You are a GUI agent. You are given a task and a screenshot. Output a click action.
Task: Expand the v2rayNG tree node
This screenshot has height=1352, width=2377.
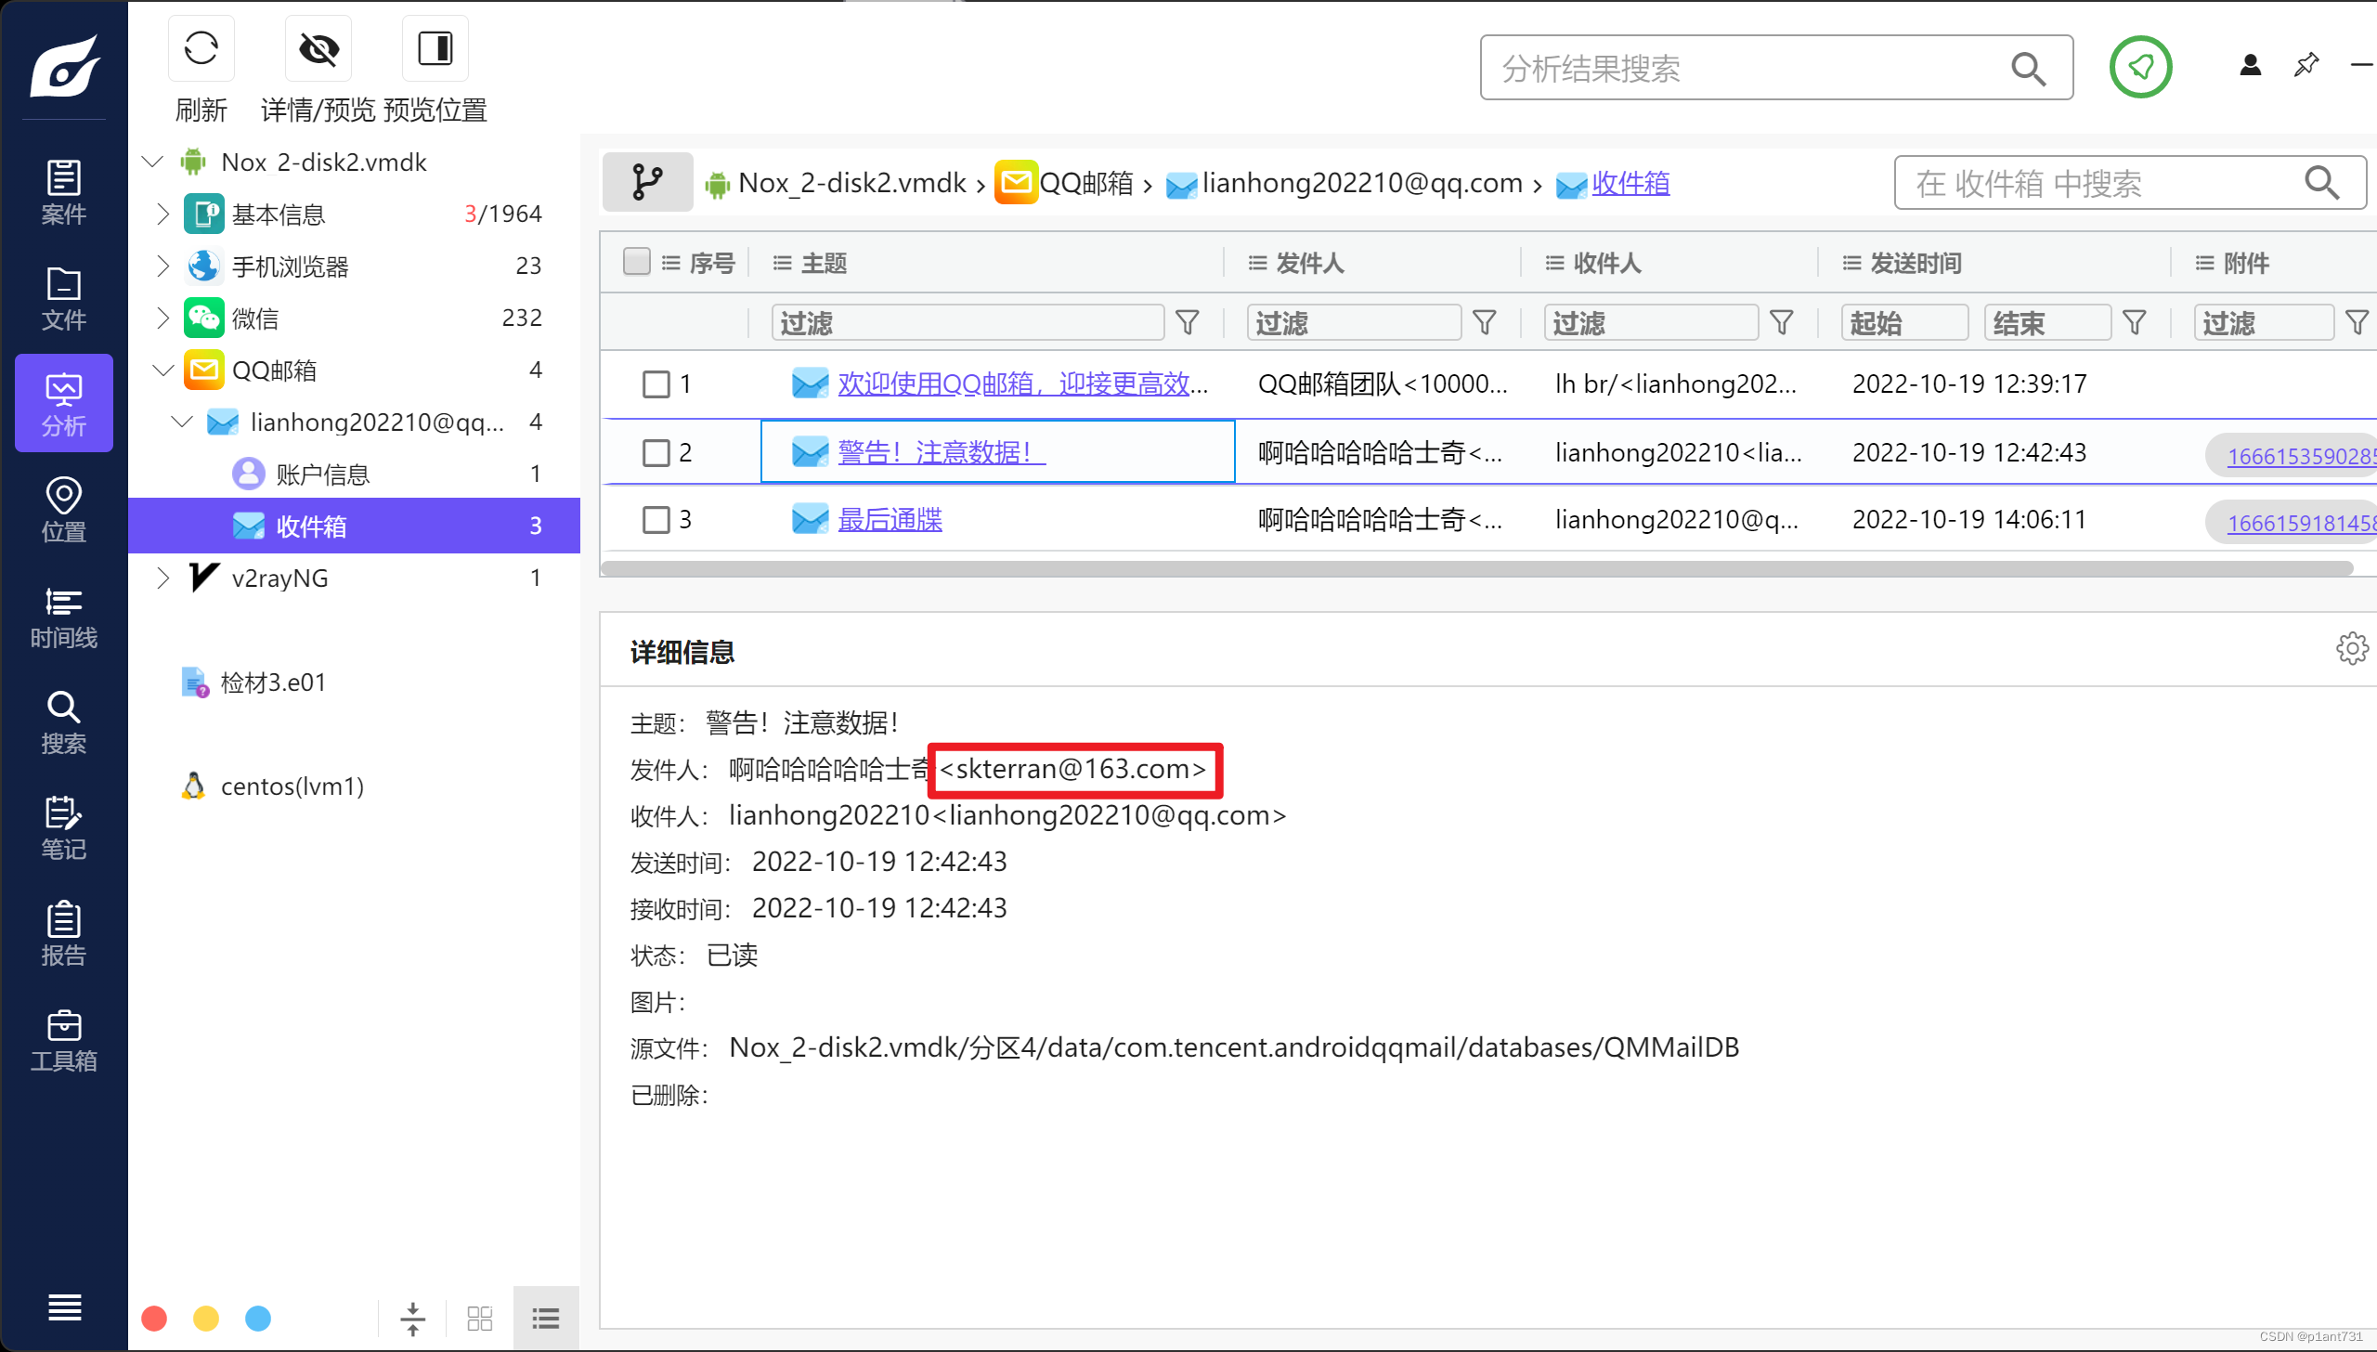(x=162, y=578)
